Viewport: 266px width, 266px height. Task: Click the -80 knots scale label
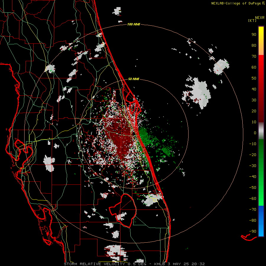(253, 220)
